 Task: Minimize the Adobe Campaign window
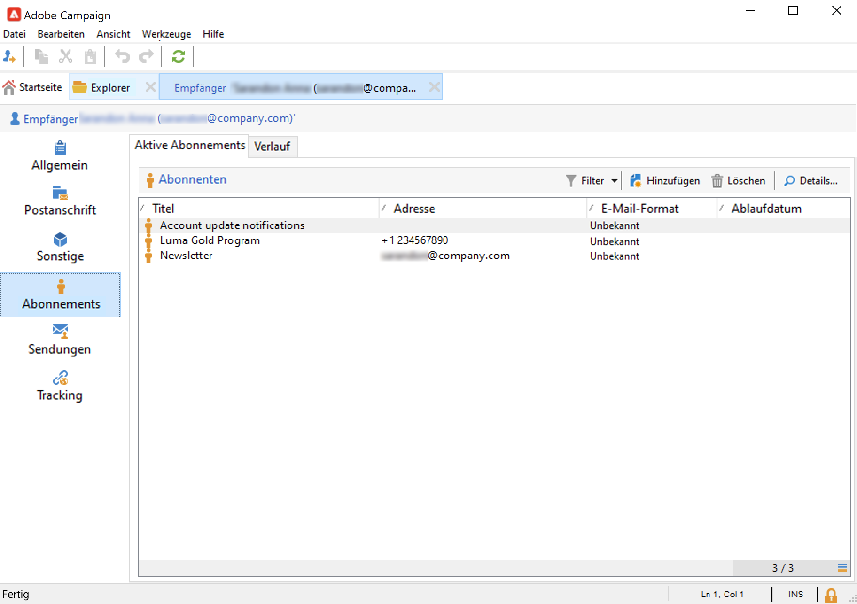point(750,10)
